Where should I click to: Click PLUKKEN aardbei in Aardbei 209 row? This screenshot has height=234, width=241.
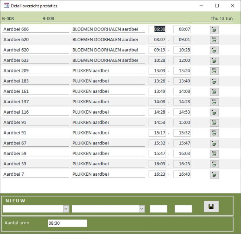click(x=108, y=71)
